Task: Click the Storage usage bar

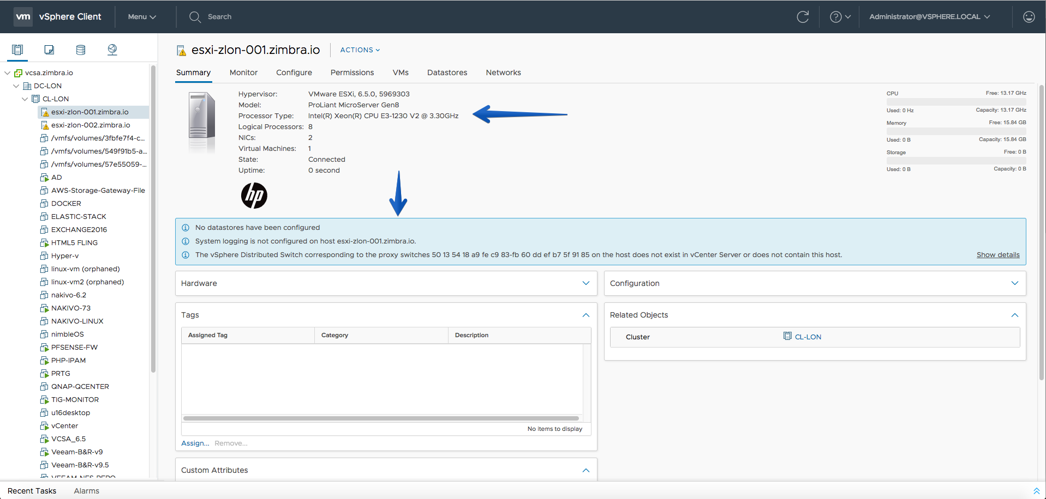Action: pos(956,161)
